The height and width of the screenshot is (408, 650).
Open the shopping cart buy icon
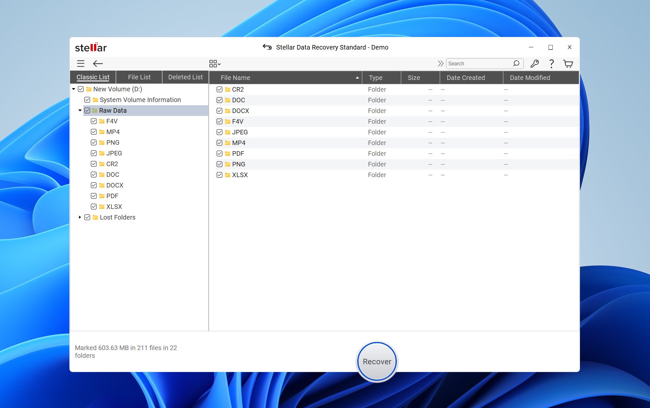click(x=568, y=63)
